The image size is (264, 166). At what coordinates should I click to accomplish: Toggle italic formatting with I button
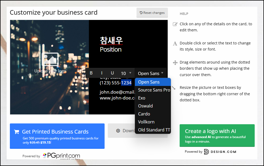(102, 73)
